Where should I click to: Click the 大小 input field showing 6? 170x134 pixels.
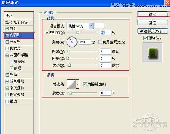105,65
